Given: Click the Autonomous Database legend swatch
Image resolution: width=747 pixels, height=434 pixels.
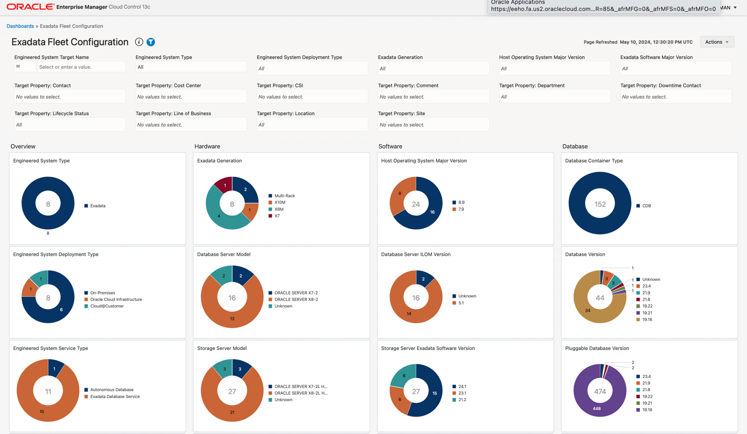Looking at the screenshot, I should click(x=86, y=390).
